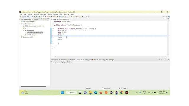The height and width of the screenshot is (106, 189).
Task: Close the SwapTwoNumbers.java editor tab
Action: click(69, 19)
